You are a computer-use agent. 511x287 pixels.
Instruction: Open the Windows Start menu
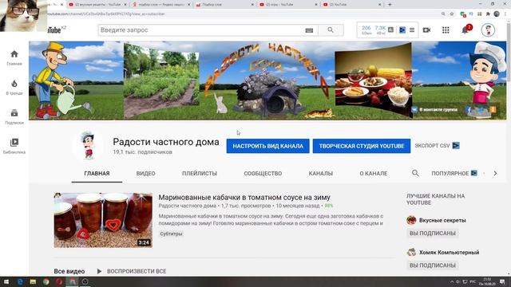[6, 281]
